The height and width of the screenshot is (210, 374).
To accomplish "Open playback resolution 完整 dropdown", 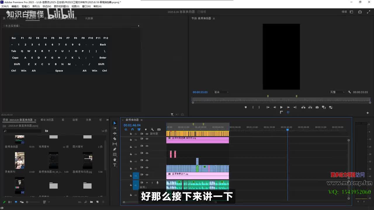I will (x=337, y=92).
